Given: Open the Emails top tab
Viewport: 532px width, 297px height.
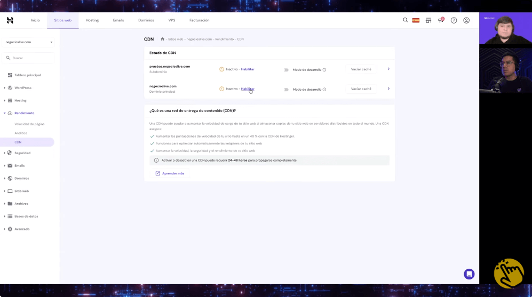Looking at the screenshot, I should click(x=118, y=20).
